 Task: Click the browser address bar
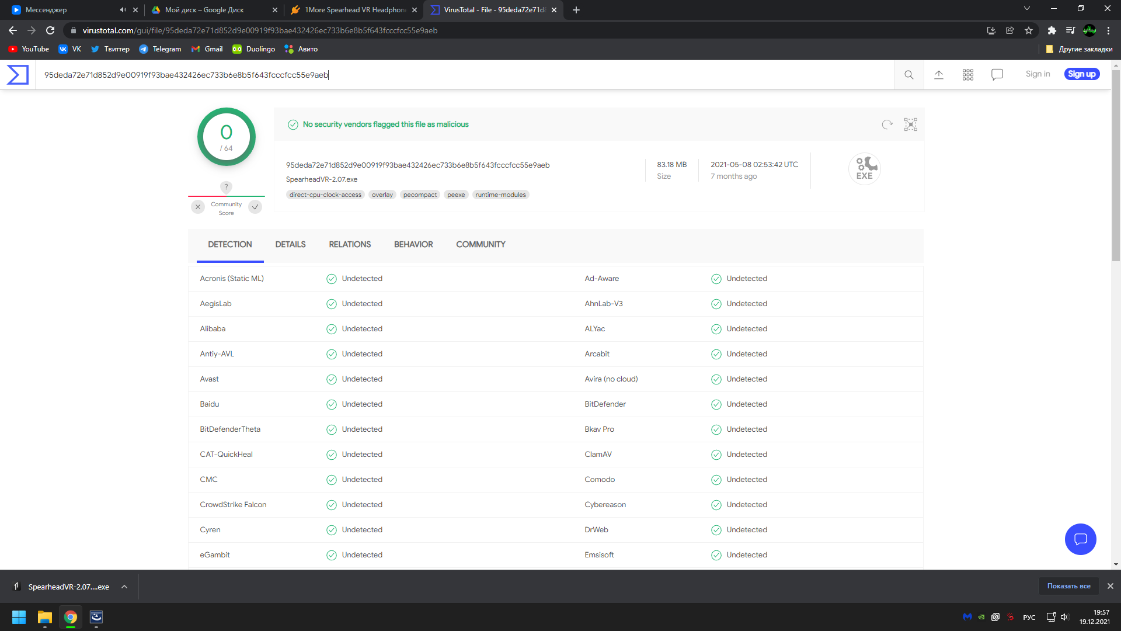(x=525, y=30)
